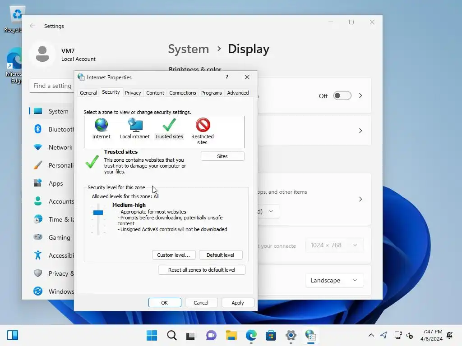Open Settings gear on the taskbar
This screenshot has height=346, width=462.
(291, 335)
